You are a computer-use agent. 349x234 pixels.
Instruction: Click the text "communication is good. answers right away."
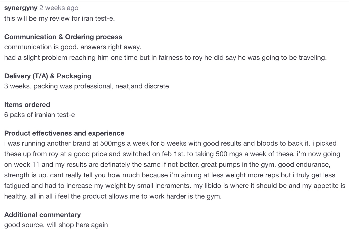click(x=73, y=47)
